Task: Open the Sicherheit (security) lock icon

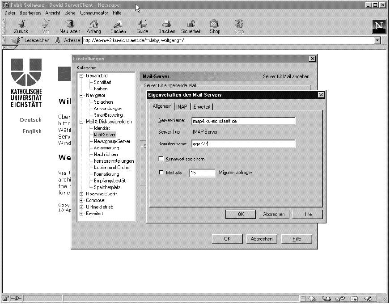Action: coord(191,24)
